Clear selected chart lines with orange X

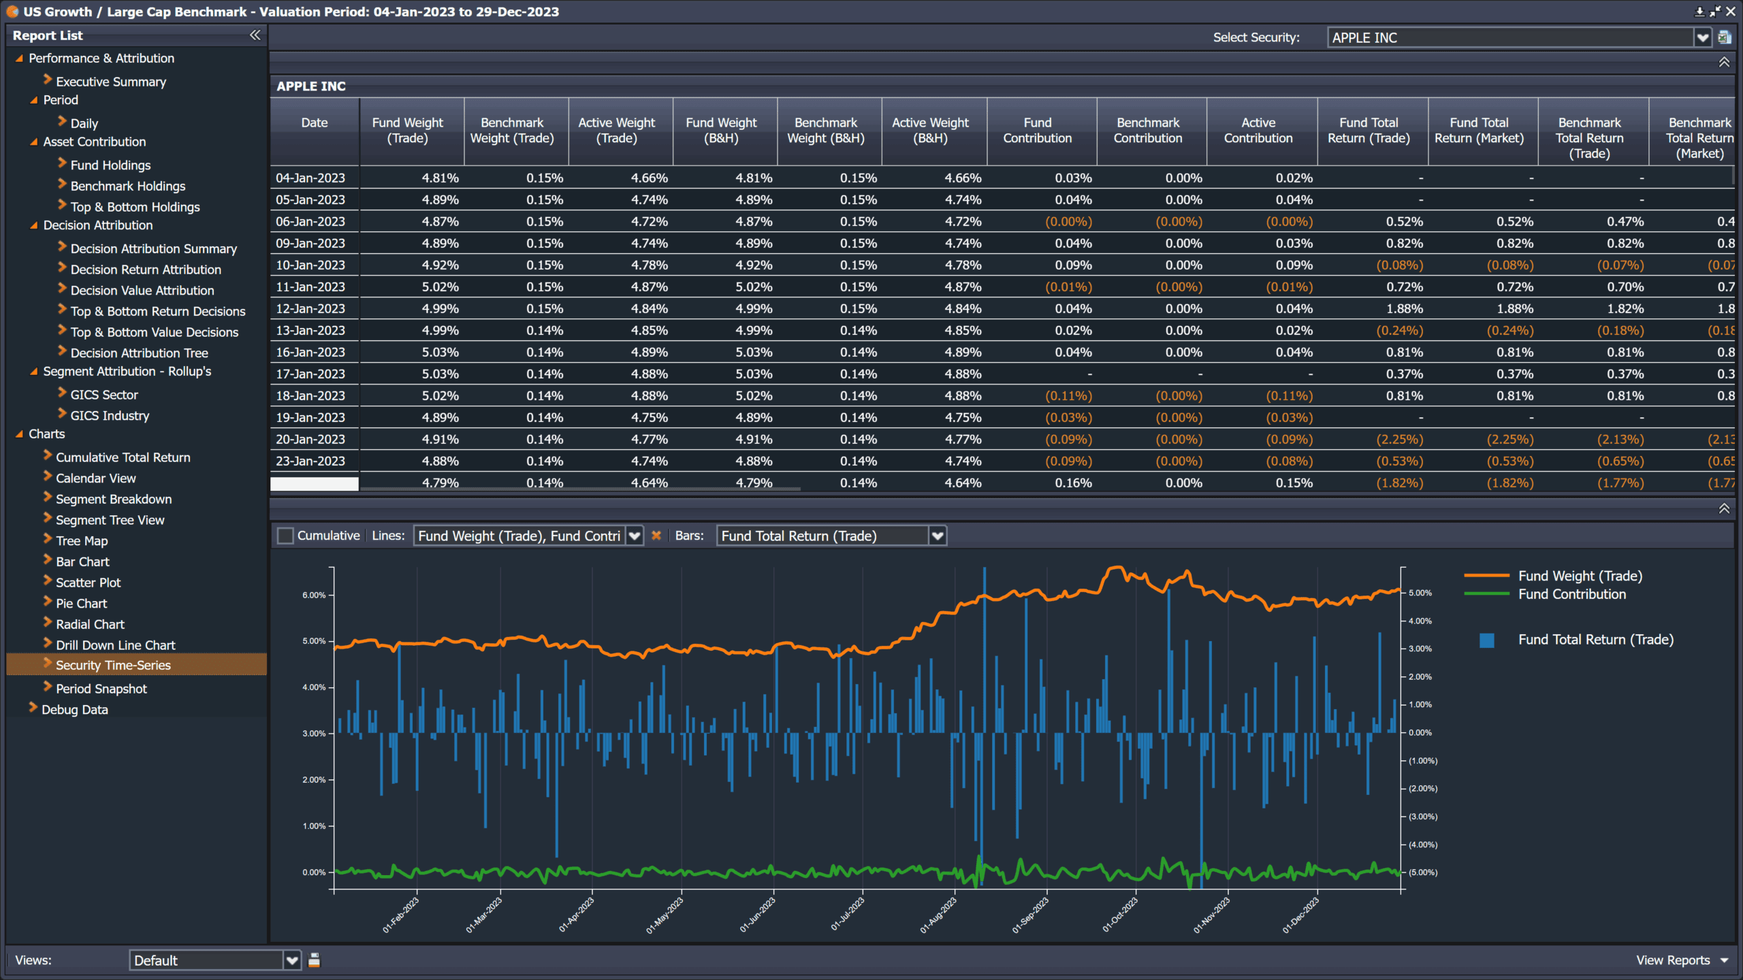(656, 536)
